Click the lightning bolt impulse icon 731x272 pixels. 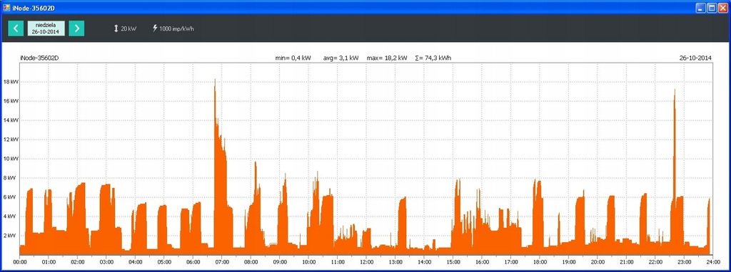[155, 28]
